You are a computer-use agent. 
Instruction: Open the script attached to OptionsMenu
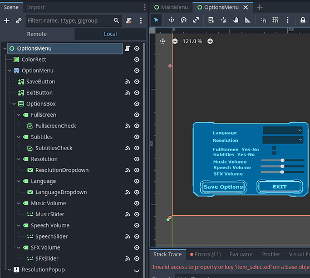click(127, 48)
